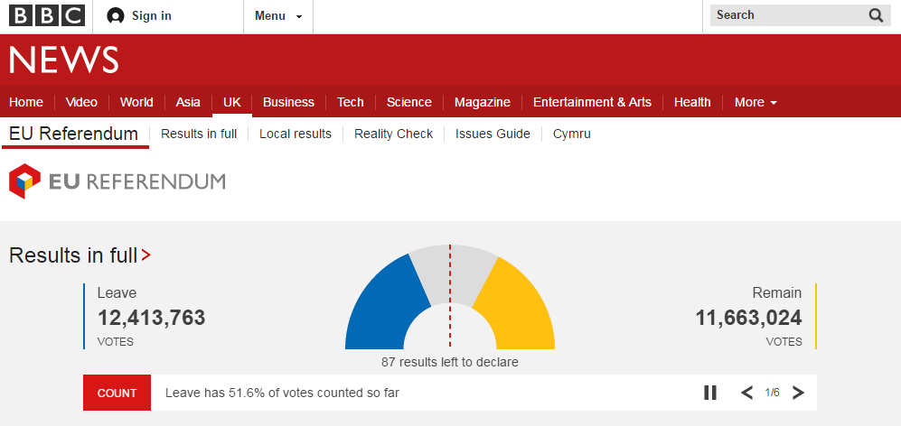This screenshot has width=901, height=426.
Task: Click the BBC logo
Action: tap(47, 15)
